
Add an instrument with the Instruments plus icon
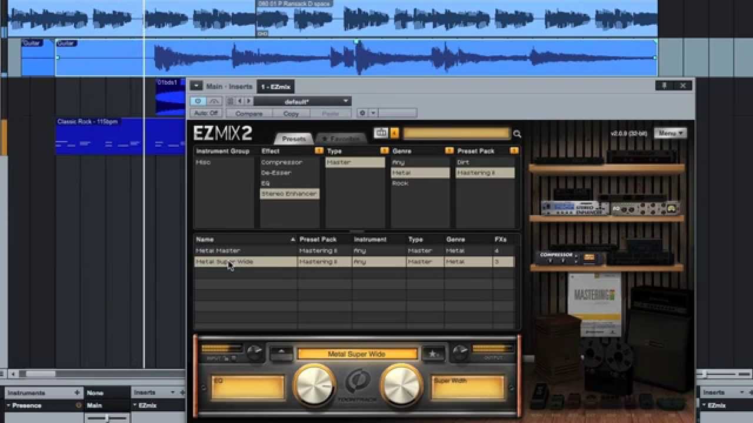pos(76,392)
